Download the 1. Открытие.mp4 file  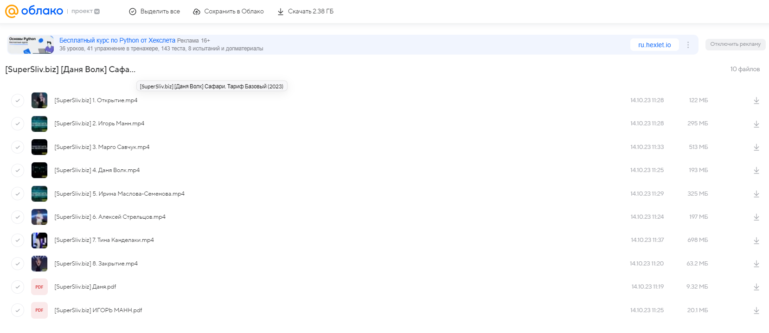[756, 100]
